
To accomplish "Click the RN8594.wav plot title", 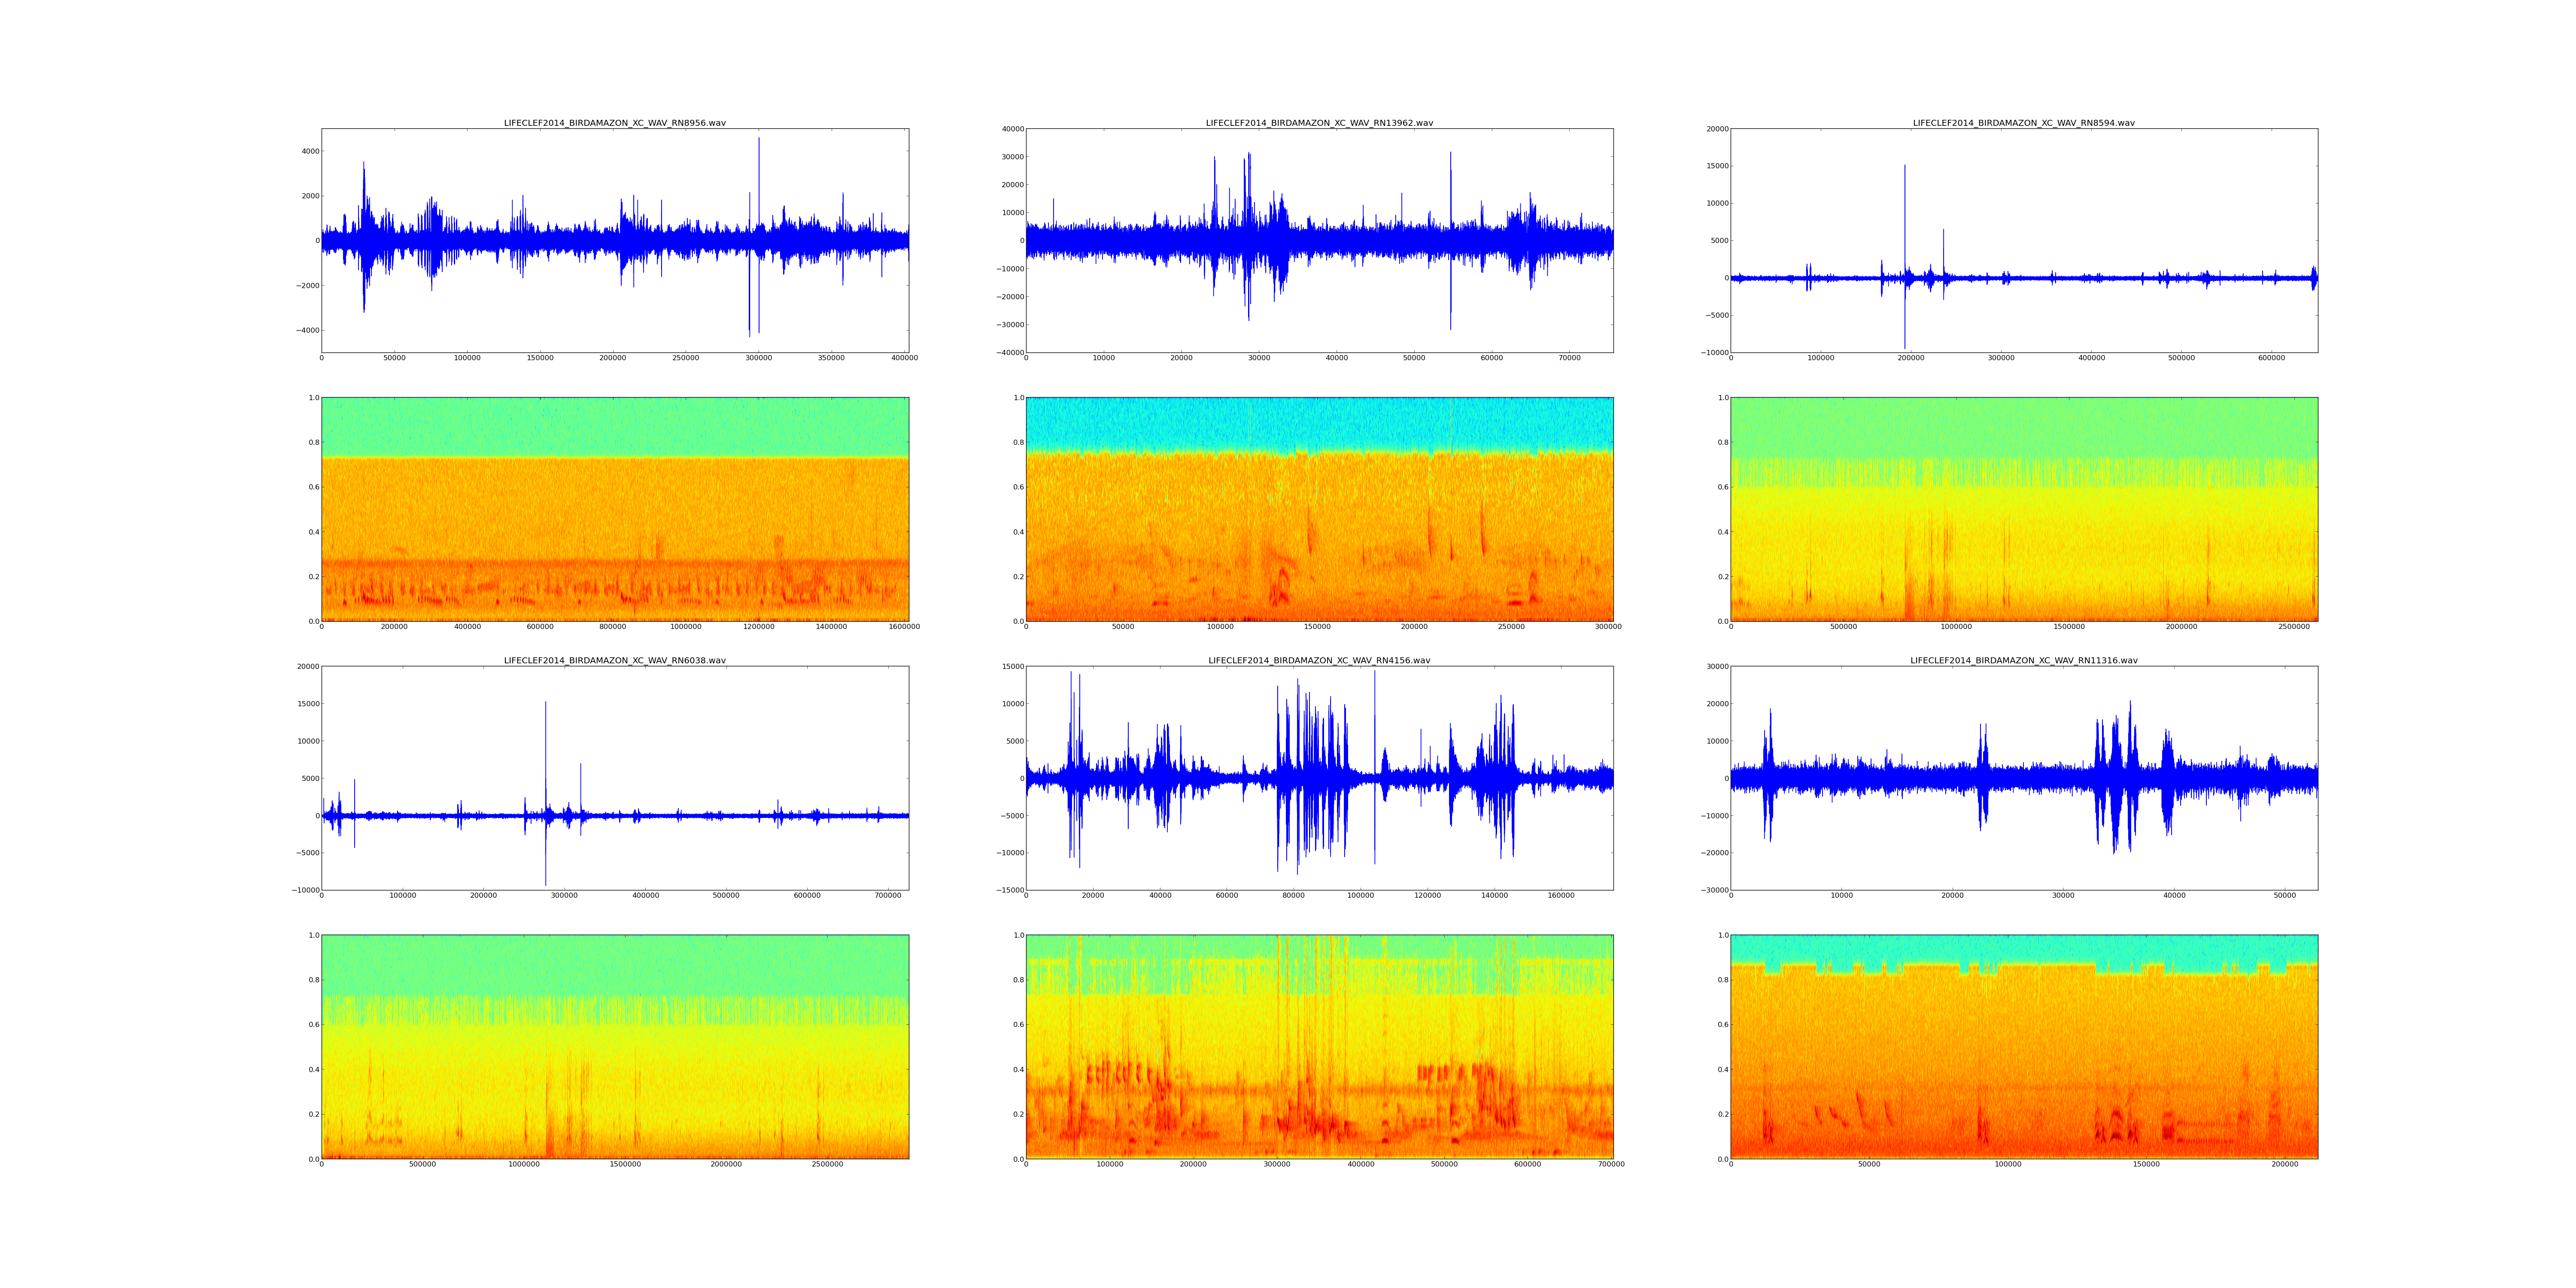I will click(x=2023, y=123).
